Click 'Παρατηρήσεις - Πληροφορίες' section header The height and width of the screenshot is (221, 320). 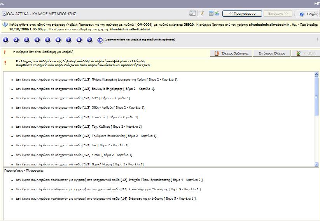(x=24, y=170)
